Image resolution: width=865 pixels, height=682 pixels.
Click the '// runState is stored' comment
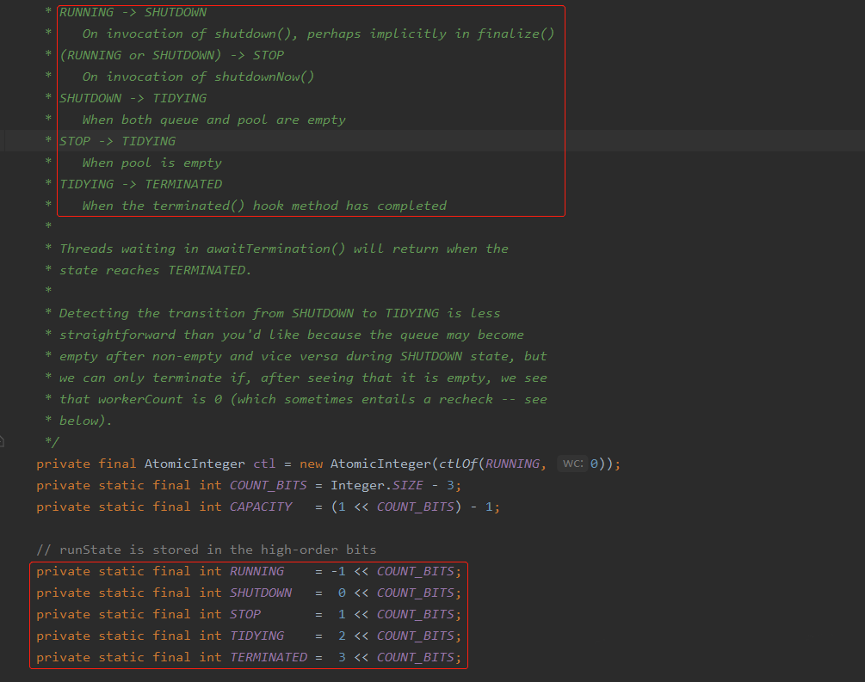point(207,550)
